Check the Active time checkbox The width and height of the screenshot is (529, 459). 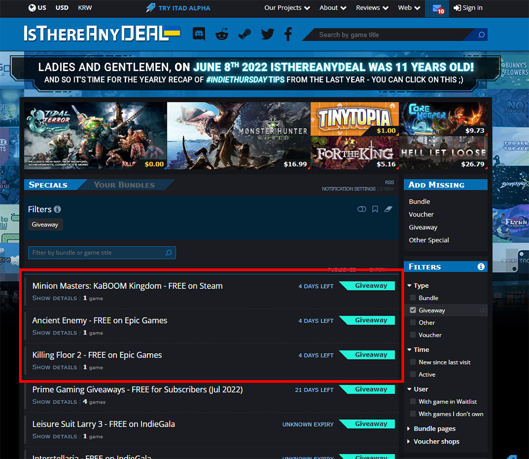(413, 374)
